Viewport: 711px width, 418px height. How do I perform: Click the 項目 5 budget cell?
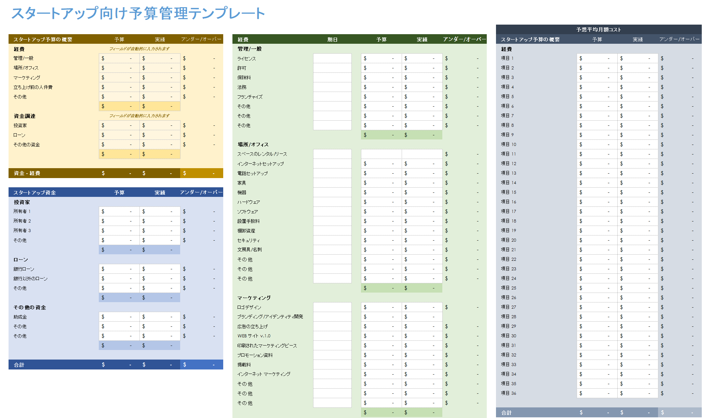(x=597, y=97)
